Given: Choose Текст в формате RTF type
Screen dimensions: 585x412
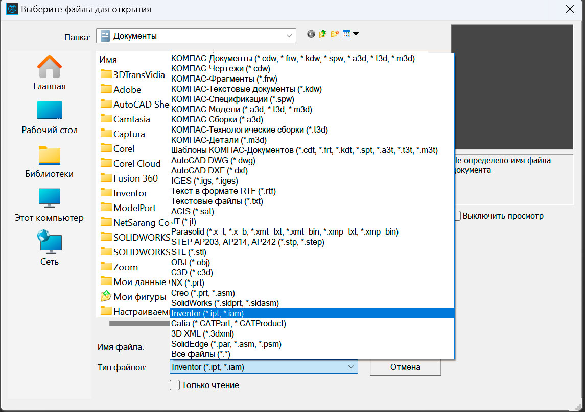Looking at the screenshot, I should tap(312, 191).
